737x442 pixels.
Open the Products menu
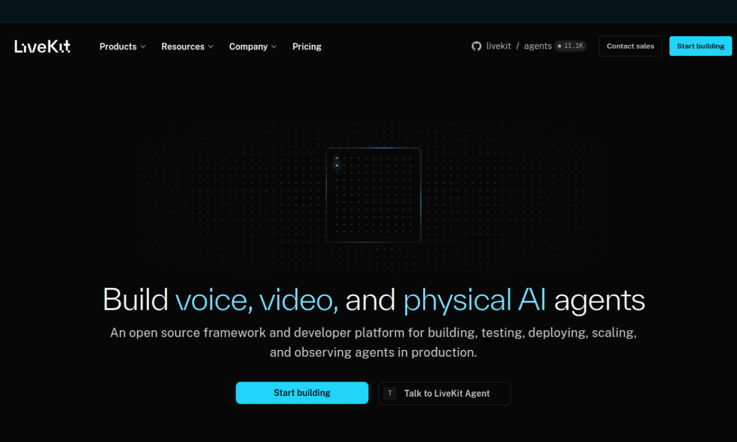123,47
